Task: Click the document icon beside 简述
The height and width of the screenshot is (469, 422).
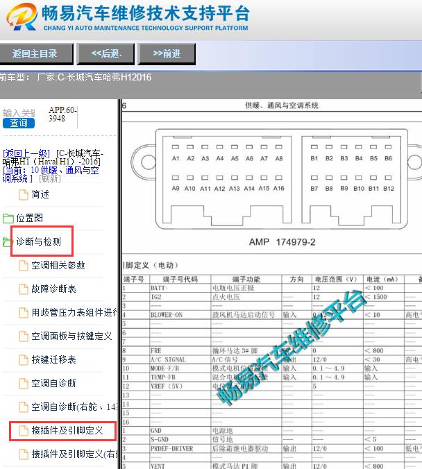Action: (24, 195)
